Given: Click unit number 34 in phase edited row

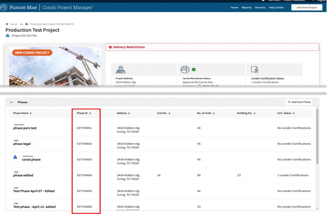Looking at the screenshot, I should click(159, 176).
